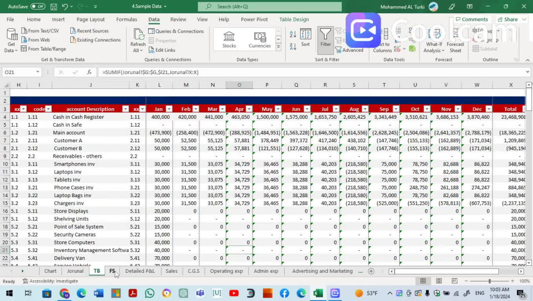Switch to the Page Layout tab
The image size is (533, 301).
click(91, 19)
